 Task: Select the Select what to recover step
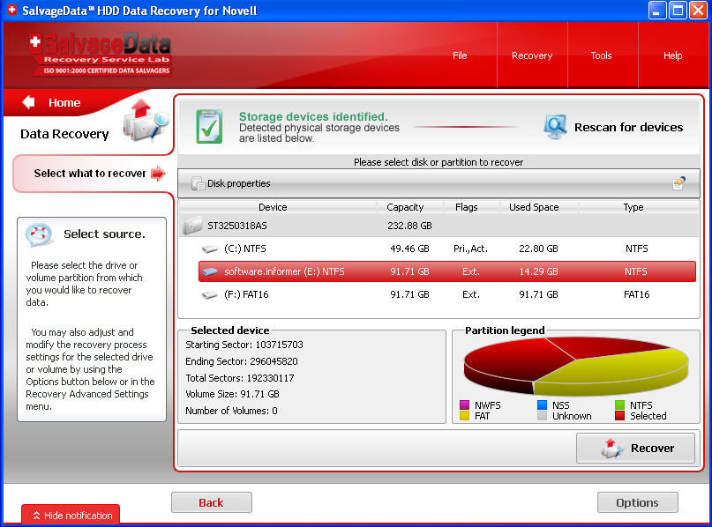(x=90, y=174)
